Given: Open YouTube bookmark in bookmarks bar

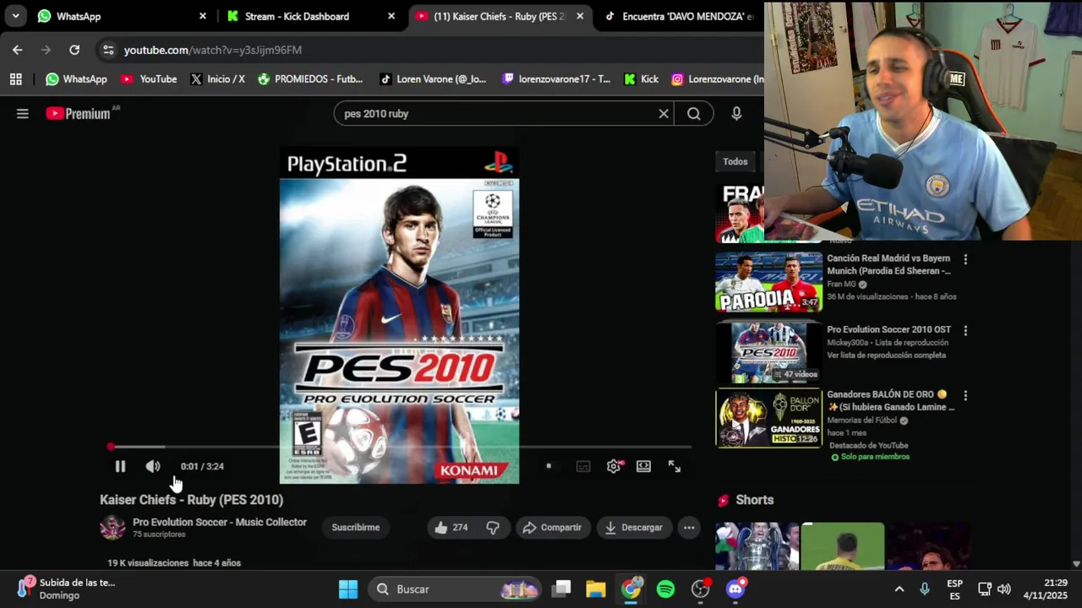Looking at the screenshot, I should click(149, 79).
